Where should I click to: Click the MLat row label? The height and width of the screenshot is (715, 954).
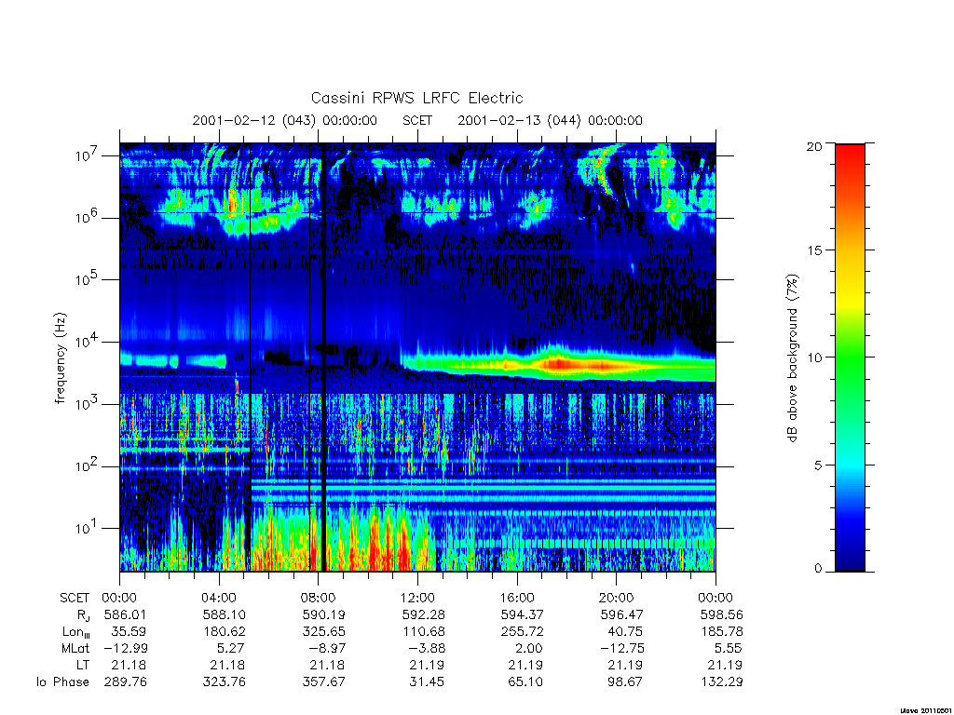coord(75,648)
